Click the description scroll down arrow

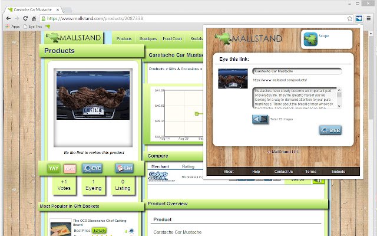point(339,106)
